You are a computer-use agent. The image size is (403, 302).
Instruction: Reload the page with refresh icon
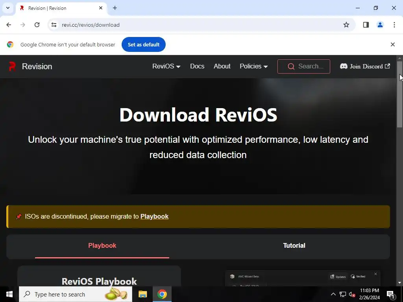tap(37, 25)
